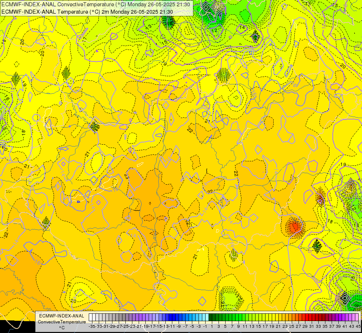
Task: Click the Temperature 2m title line
Action: coord(87,12)
